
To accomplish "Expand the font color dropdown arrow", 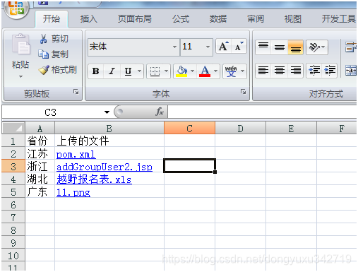I will point(215,71).
